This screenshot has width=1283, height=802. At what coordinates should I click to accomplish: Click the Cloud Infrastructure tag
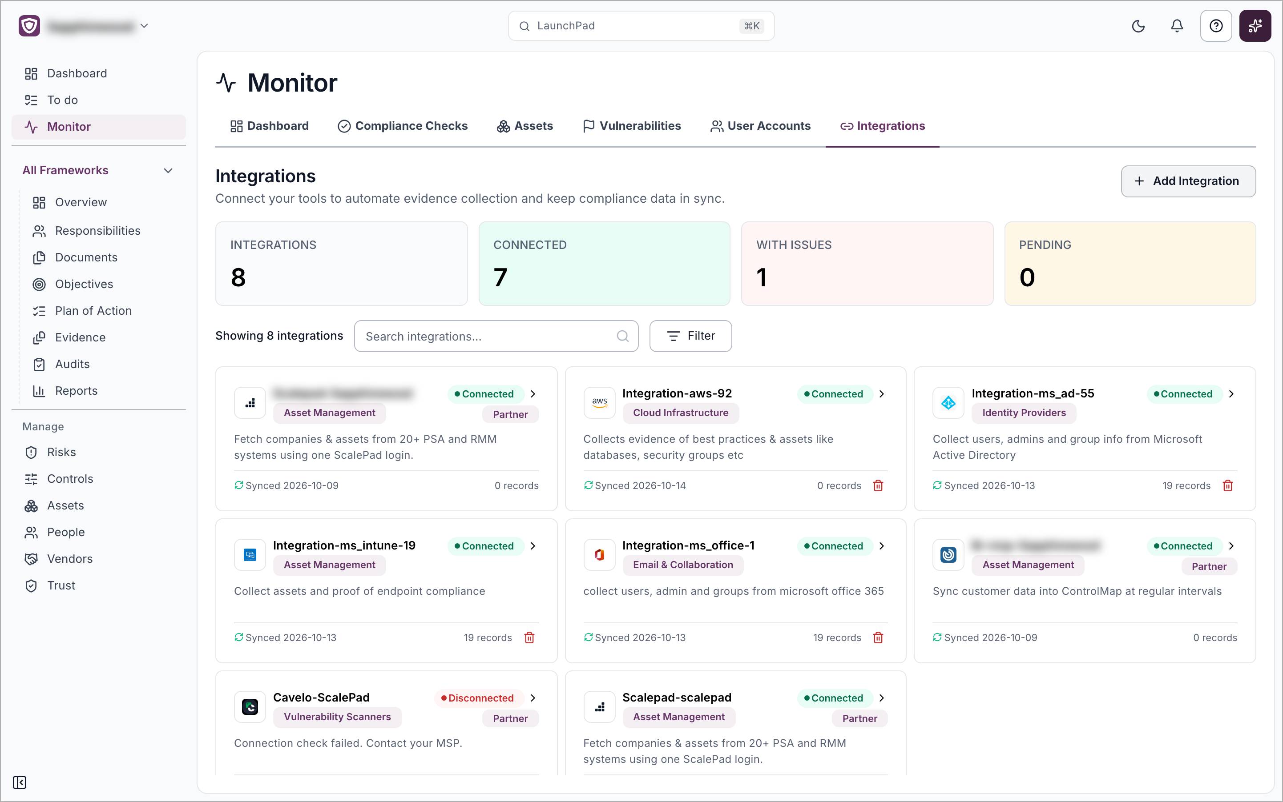pos(681,413)
